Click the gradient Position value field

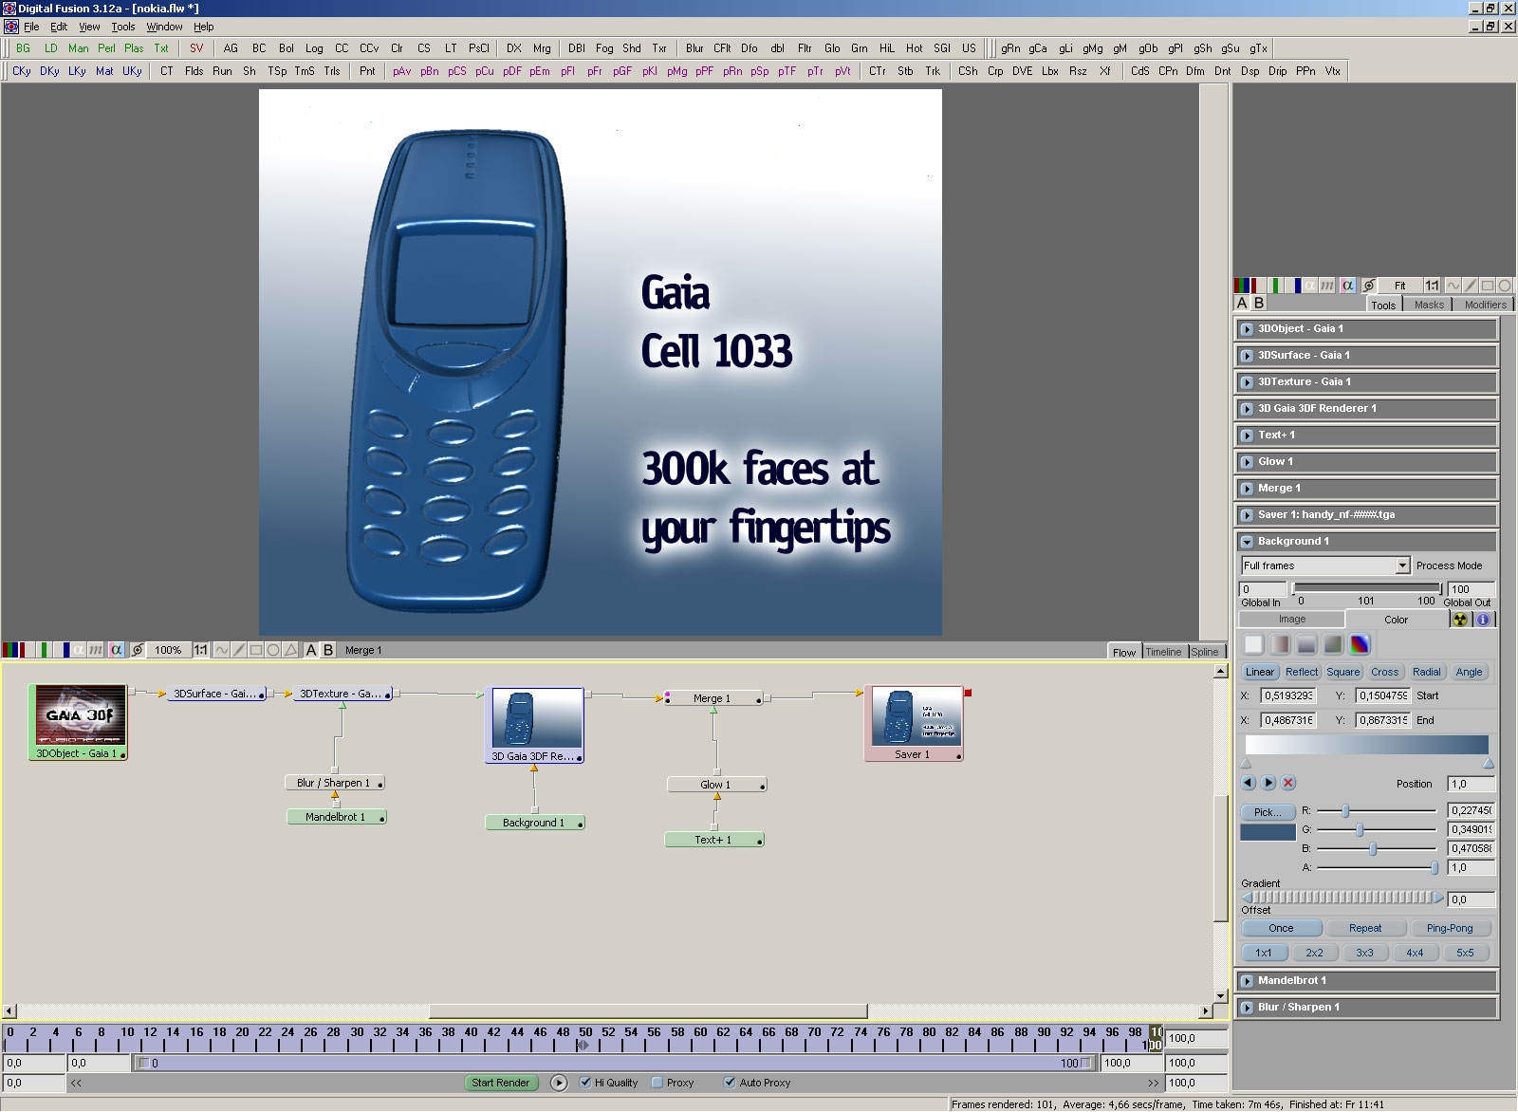click(x=1471, y=784)
